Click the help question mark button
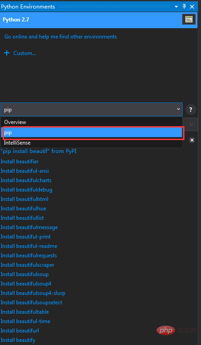 point(191,109)
